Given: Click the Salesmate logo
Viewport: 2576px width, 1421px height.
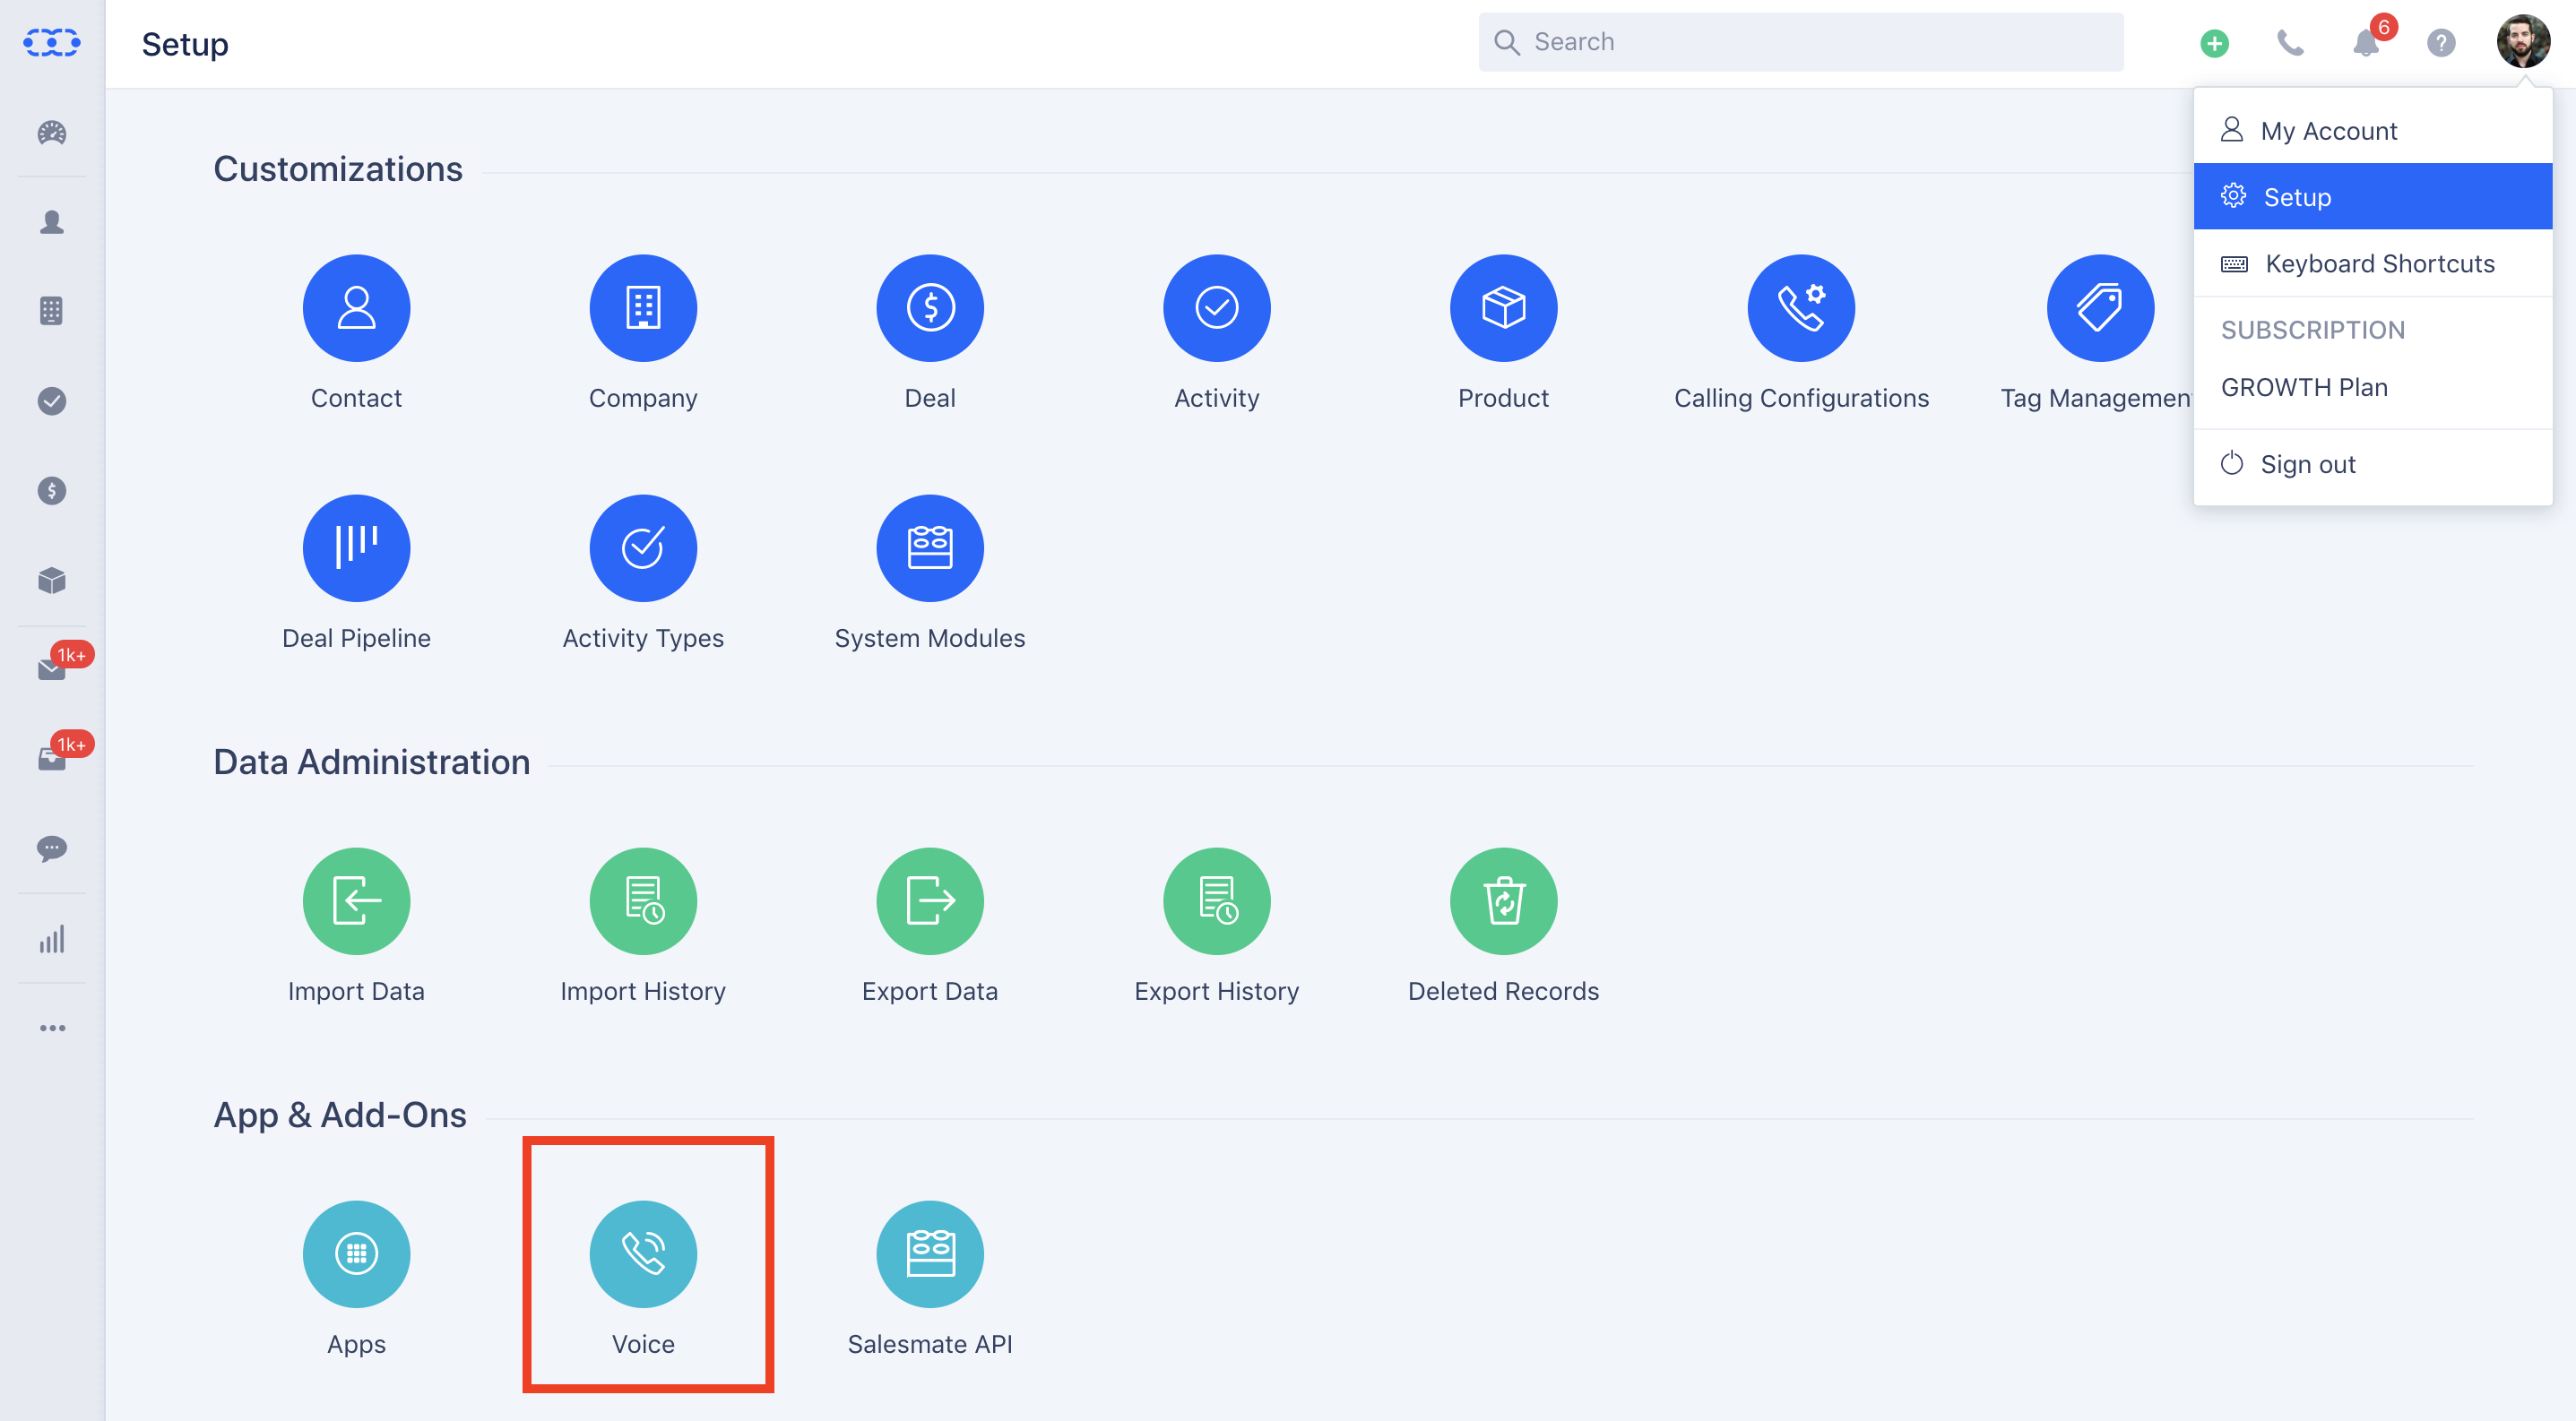Looking at the screenshot, I should click(52, 43).
